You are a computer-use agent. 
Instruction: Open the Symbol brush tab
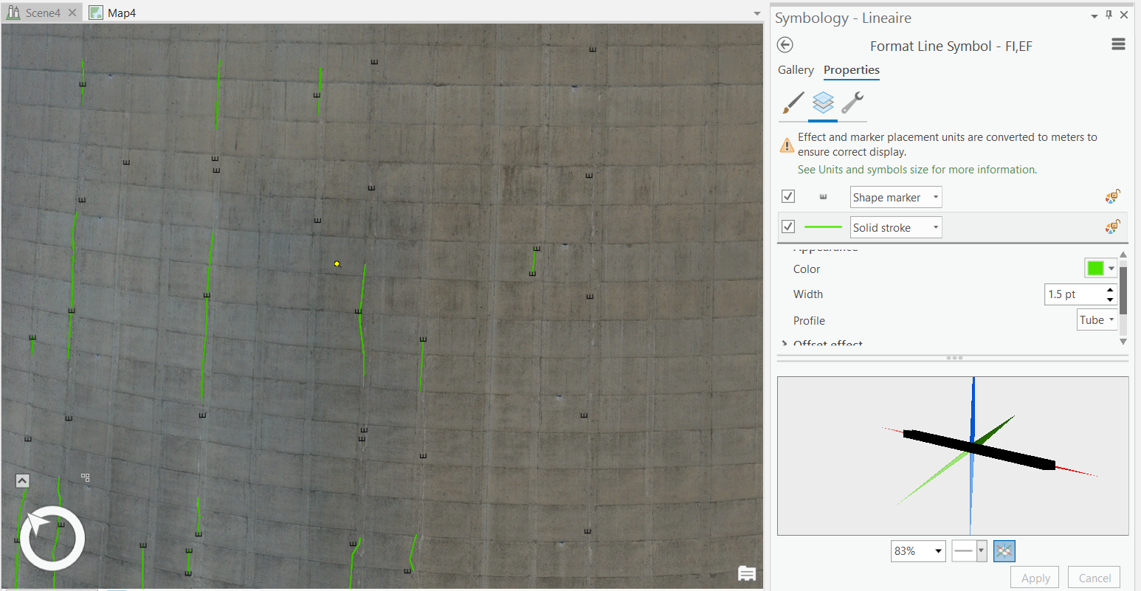tap(793, 103)
